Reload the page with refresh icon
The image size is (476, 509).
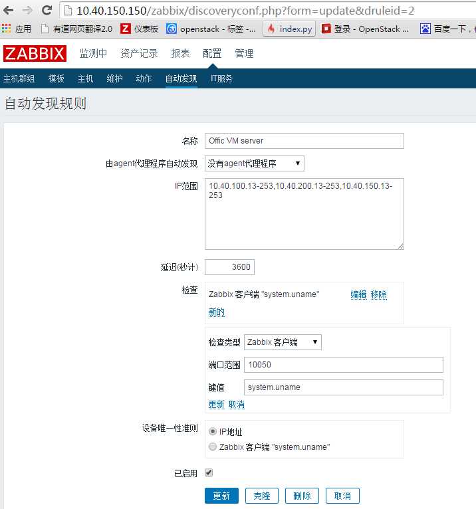coord(47,11)
